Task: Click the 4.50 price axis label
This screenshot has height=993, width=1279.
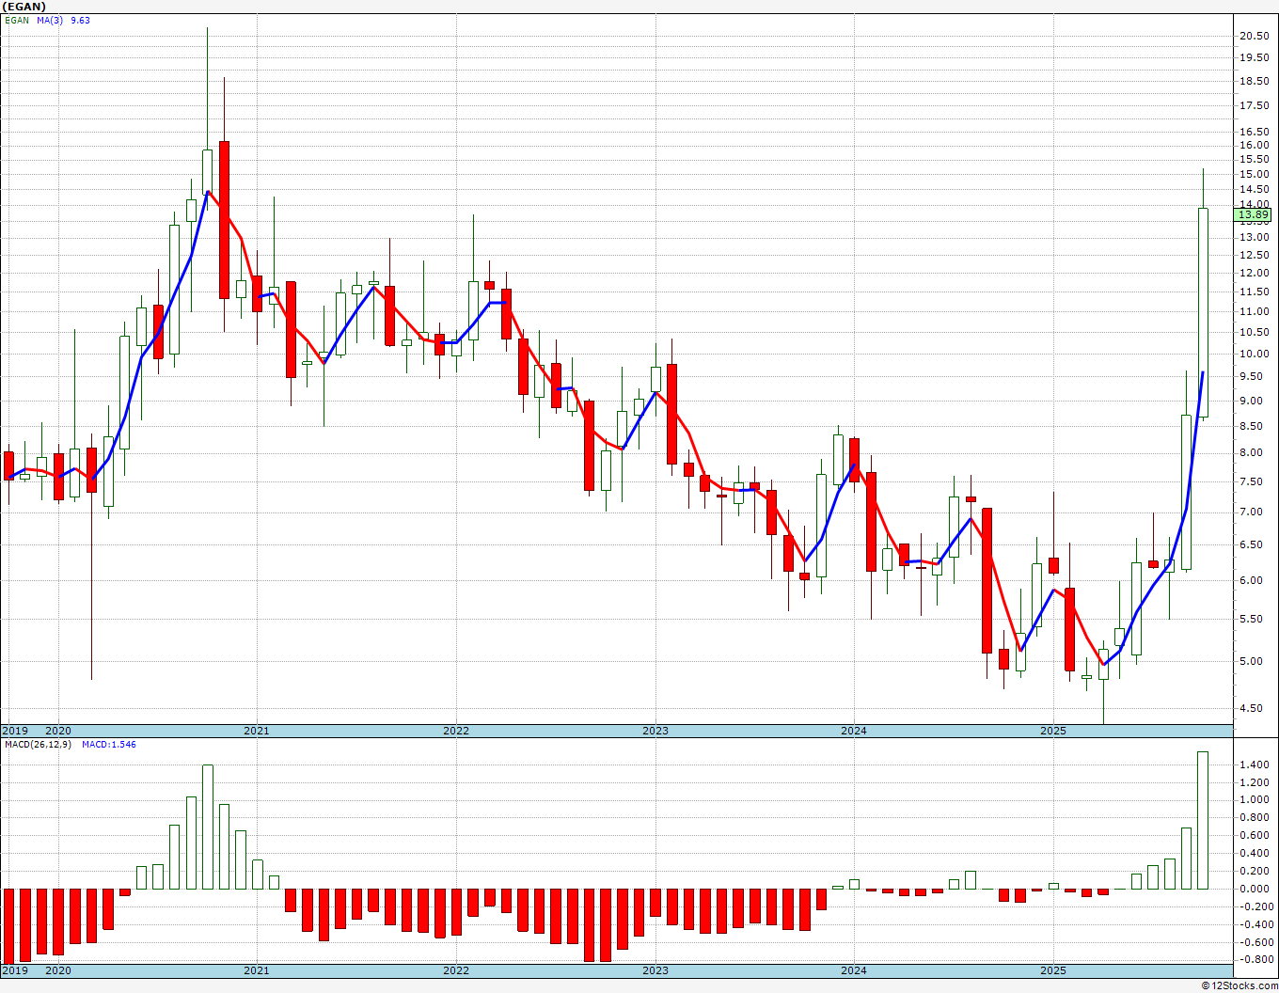Action: [1254, 709]
